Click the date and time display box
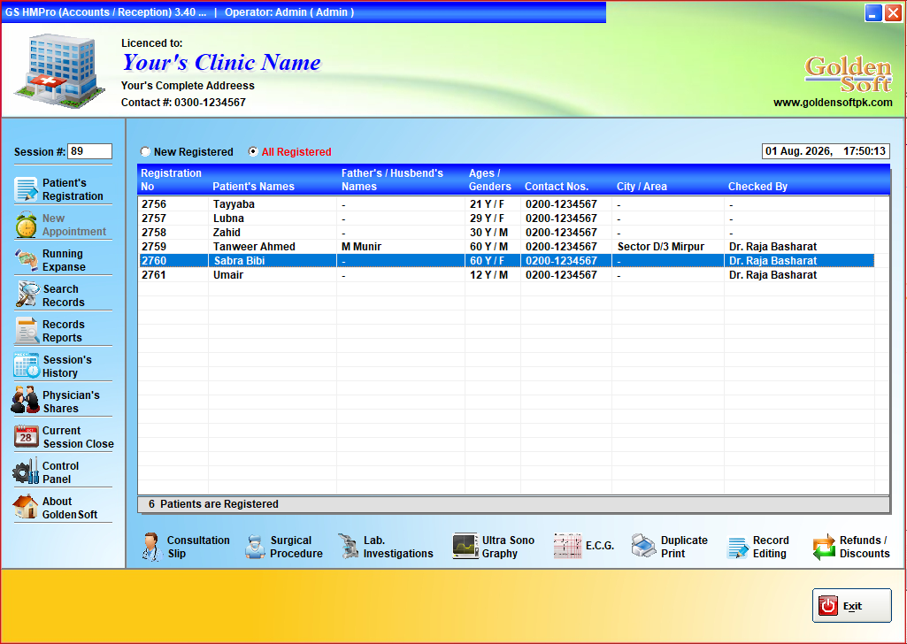Image resolution: width=907 pixels, height=644 pixels. click(x=826, y=151)
